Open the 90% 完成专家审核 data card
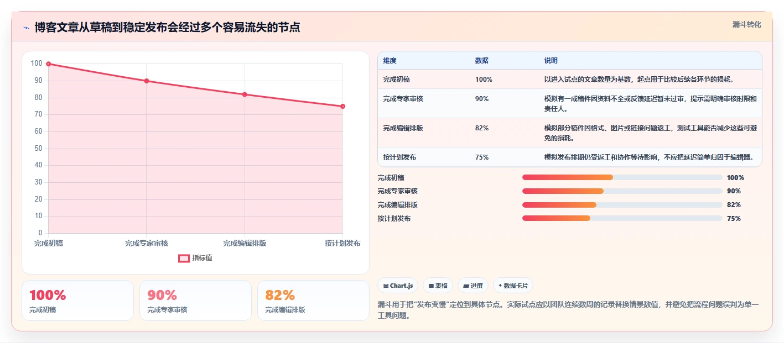 [195, 300]
